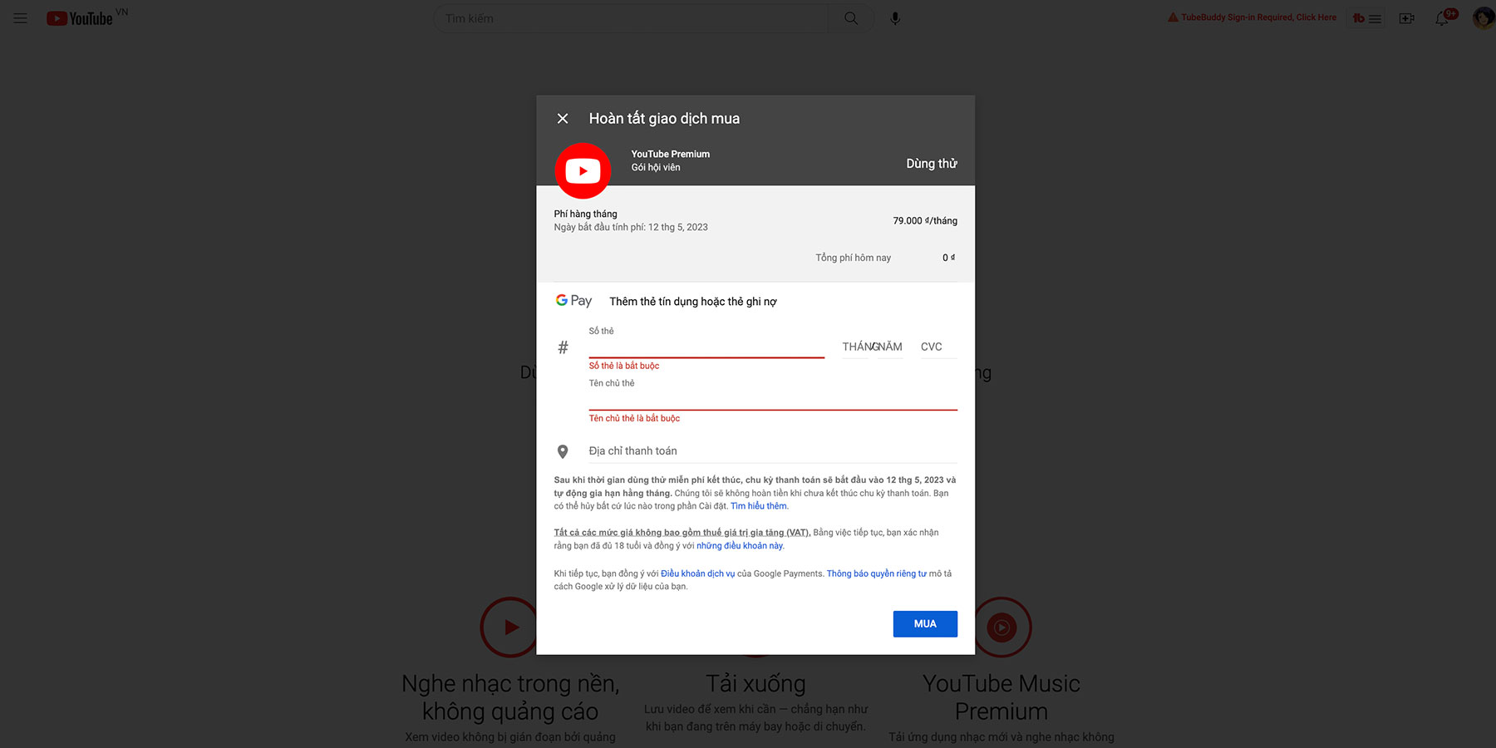Click the YouTube Music Premium circle icon
The image size is (1496, 748).
click(1001, 627)
